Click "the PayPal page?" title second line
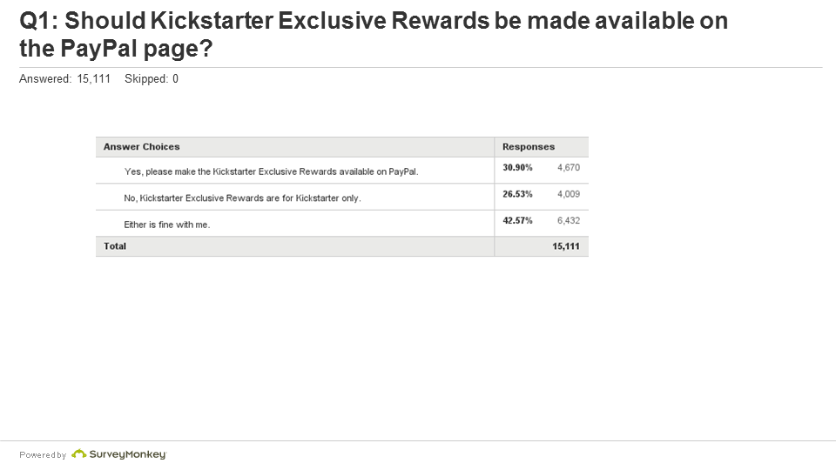Image resolution: width=836 pixels, height=470 pixels. point(116,50)
